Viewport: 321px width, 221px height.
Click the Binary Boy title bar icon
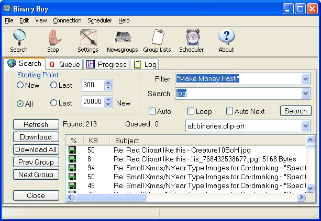pyautogui.click(x=7, y=9)
